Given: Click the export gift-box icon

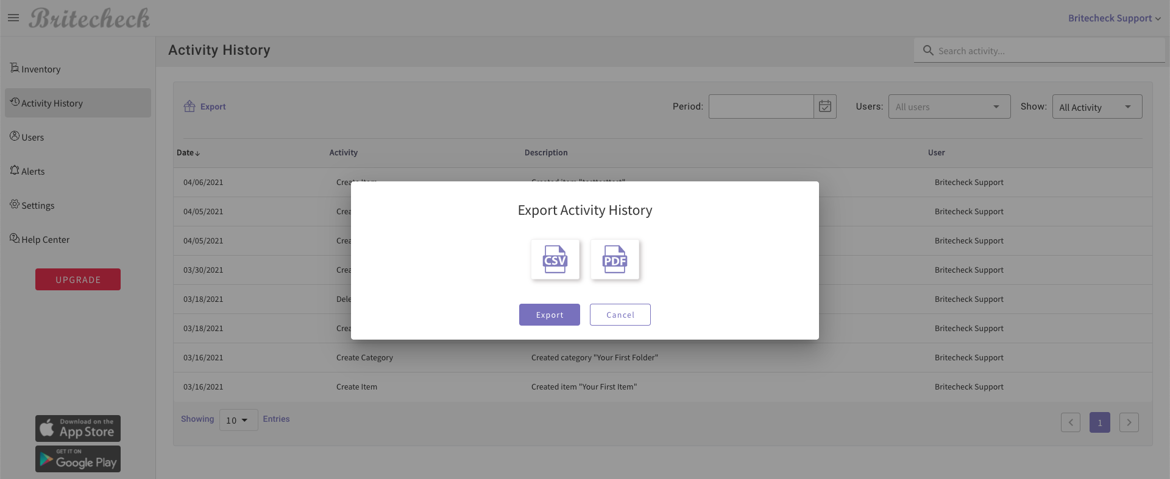Looking at the screenshot, I should (190, 107).
